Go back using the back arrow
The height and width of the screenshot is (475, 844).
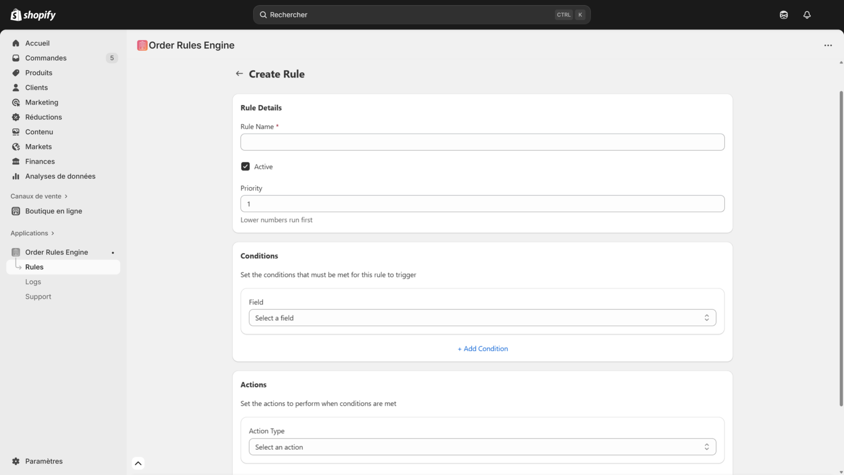[x=239, y=73]
